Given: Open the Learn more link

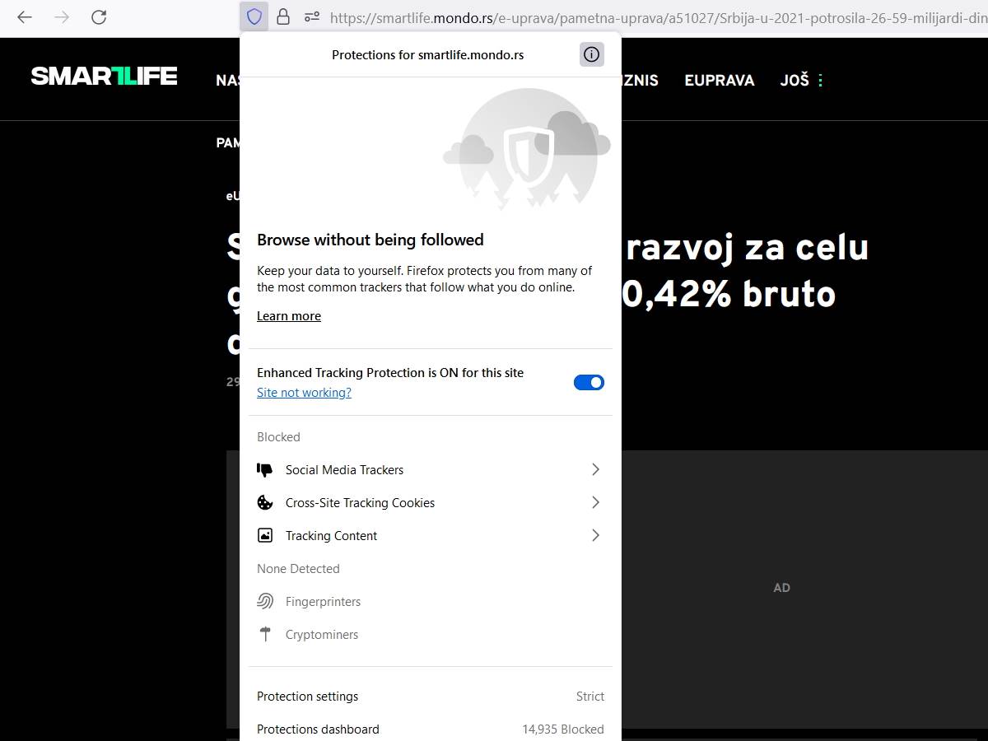Looking at the screenshot, I should (288, 315).
